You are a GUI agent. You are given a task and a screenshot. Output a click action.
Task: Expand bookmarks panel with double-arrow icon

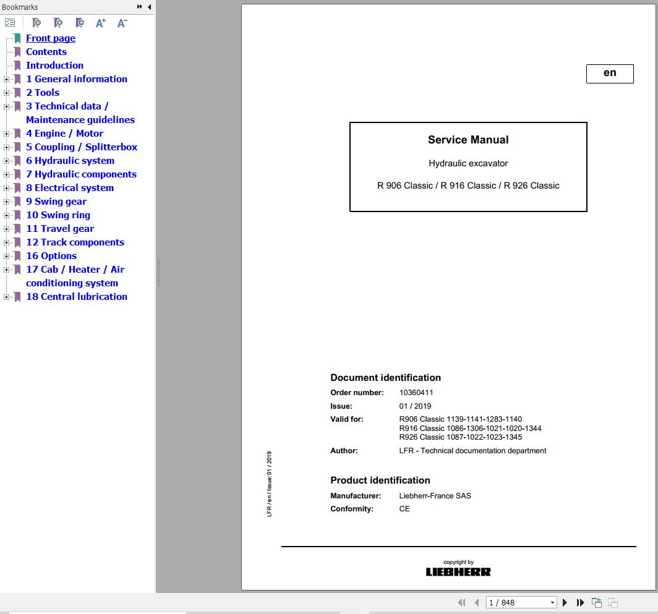pos(140,7)
